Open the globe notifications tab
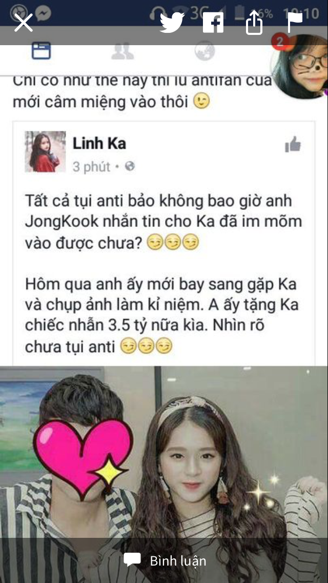Viewport: 328px width, 583px height. (x=204, y=51)
